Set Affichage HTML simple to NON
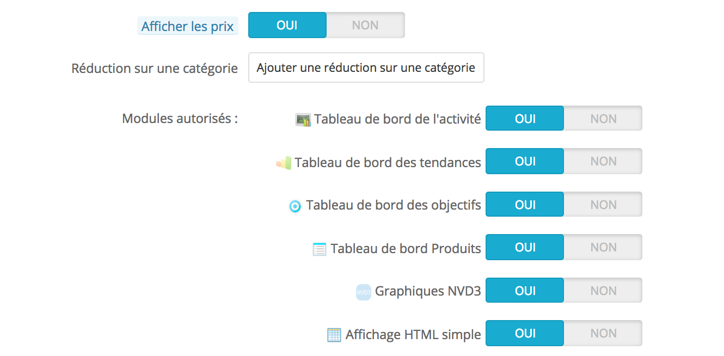Screen dimensions: 724x356 (x=603, y=333)
